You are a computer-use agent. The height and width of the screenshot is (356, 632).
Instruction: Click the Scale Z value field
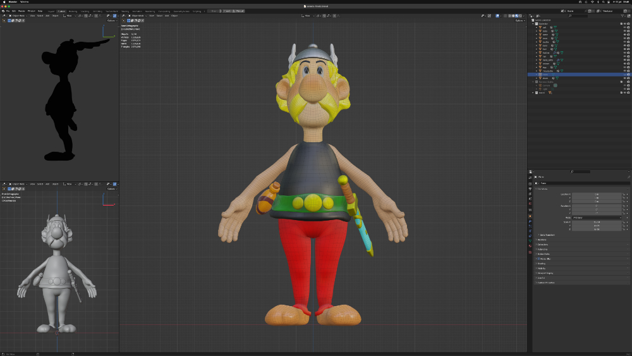point(597,229)
